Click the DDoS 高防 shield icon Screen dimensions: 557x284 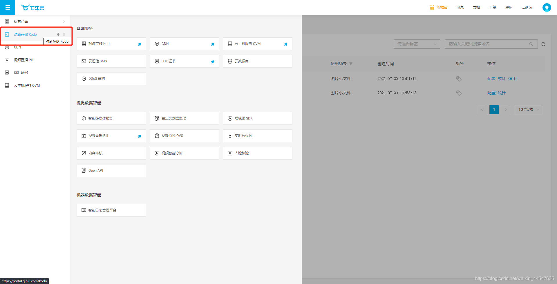pos(84,79)
